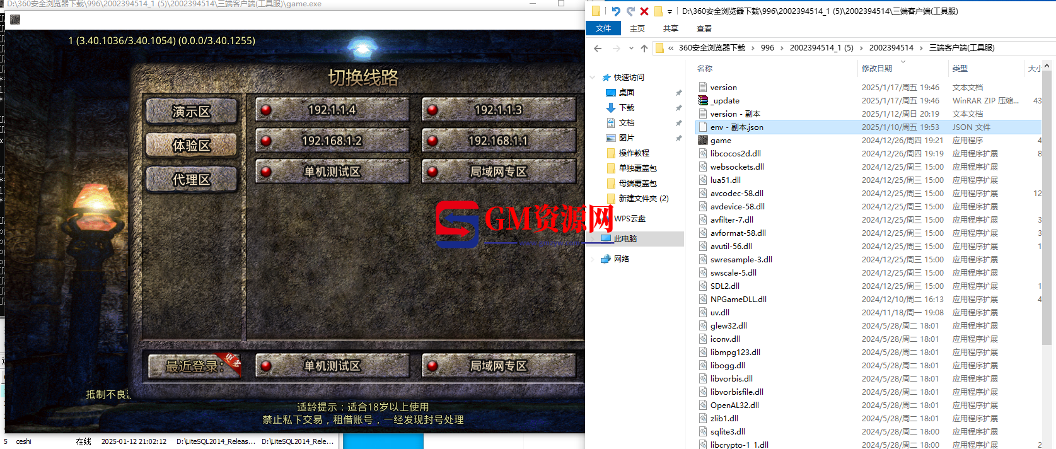Image resolution: width=1056 pixels, height=449 pixels.
Task: Click the 996 breadcrumb segment
Action: coord(767,48)
